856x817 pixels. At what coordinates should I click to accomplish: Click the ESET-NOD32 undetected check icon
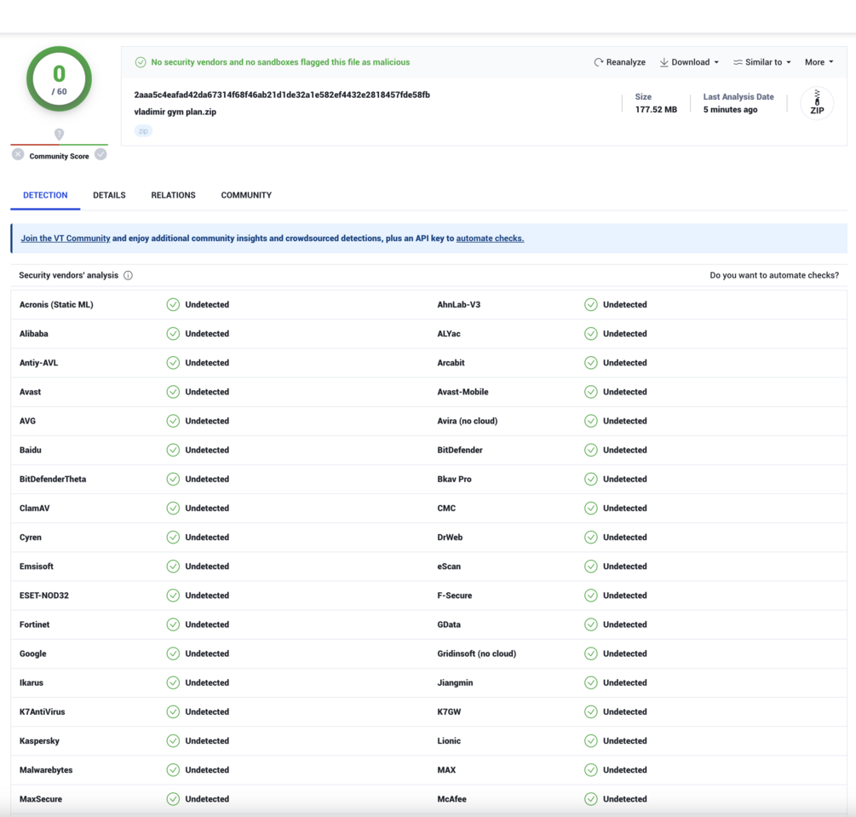click(173, 595)
